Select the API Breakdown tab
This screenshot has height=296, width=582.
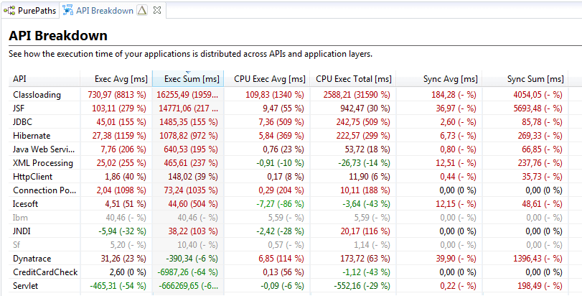[x=112, y=11]
